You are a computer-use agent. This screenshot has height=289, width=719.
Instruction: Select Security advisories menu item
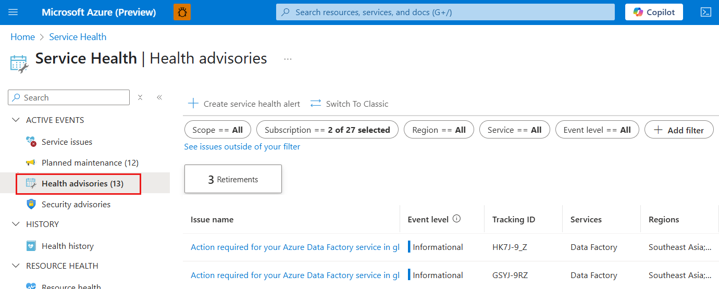point(76,205)
